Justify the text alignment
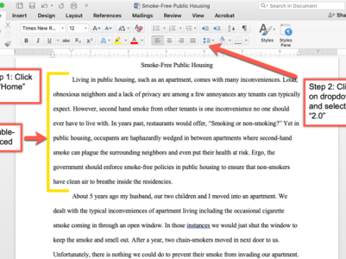Screen dimensions: 346x259 point(192,40)
